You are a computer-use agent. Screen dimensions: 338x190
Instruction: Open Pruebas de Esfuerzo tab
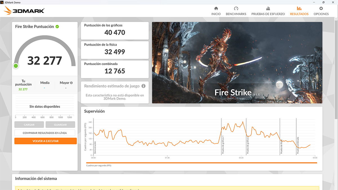coord(268,11)
